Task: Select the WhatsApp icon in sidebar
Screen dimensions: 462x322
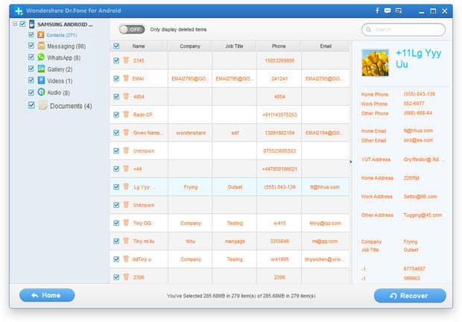Action: click(41, 57)
